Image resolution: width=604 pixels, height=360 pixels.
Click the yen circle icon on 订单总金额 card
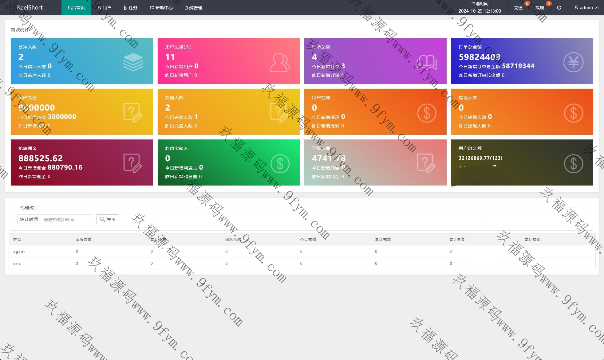click(573, 62)
